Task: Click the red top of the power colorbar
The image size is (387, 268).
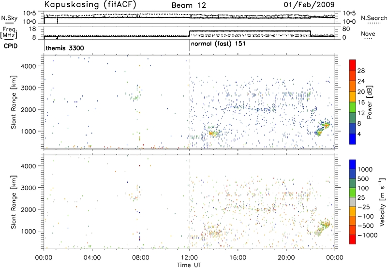Action: tap(353, 65)
